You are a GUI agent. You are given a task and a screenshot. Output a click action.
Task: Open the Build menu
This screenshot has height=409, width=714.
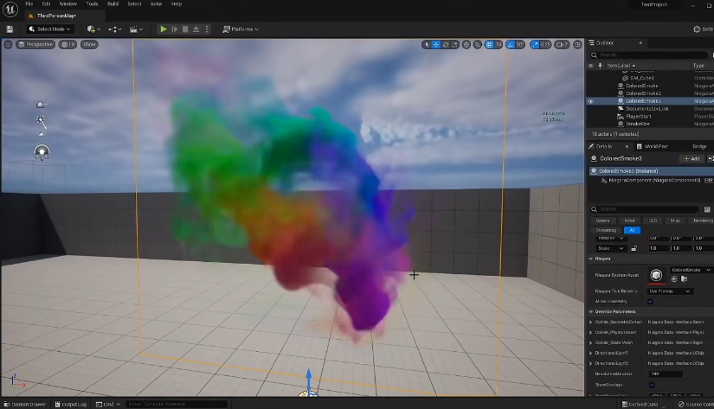[113, 3]
